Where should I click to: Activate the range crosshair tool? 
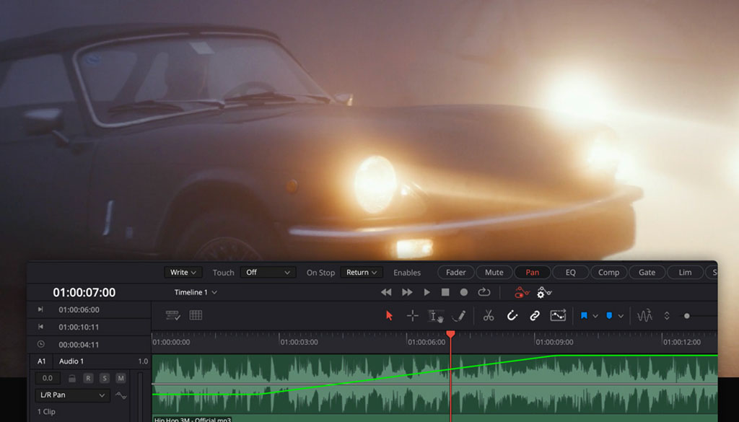(412, 315)
